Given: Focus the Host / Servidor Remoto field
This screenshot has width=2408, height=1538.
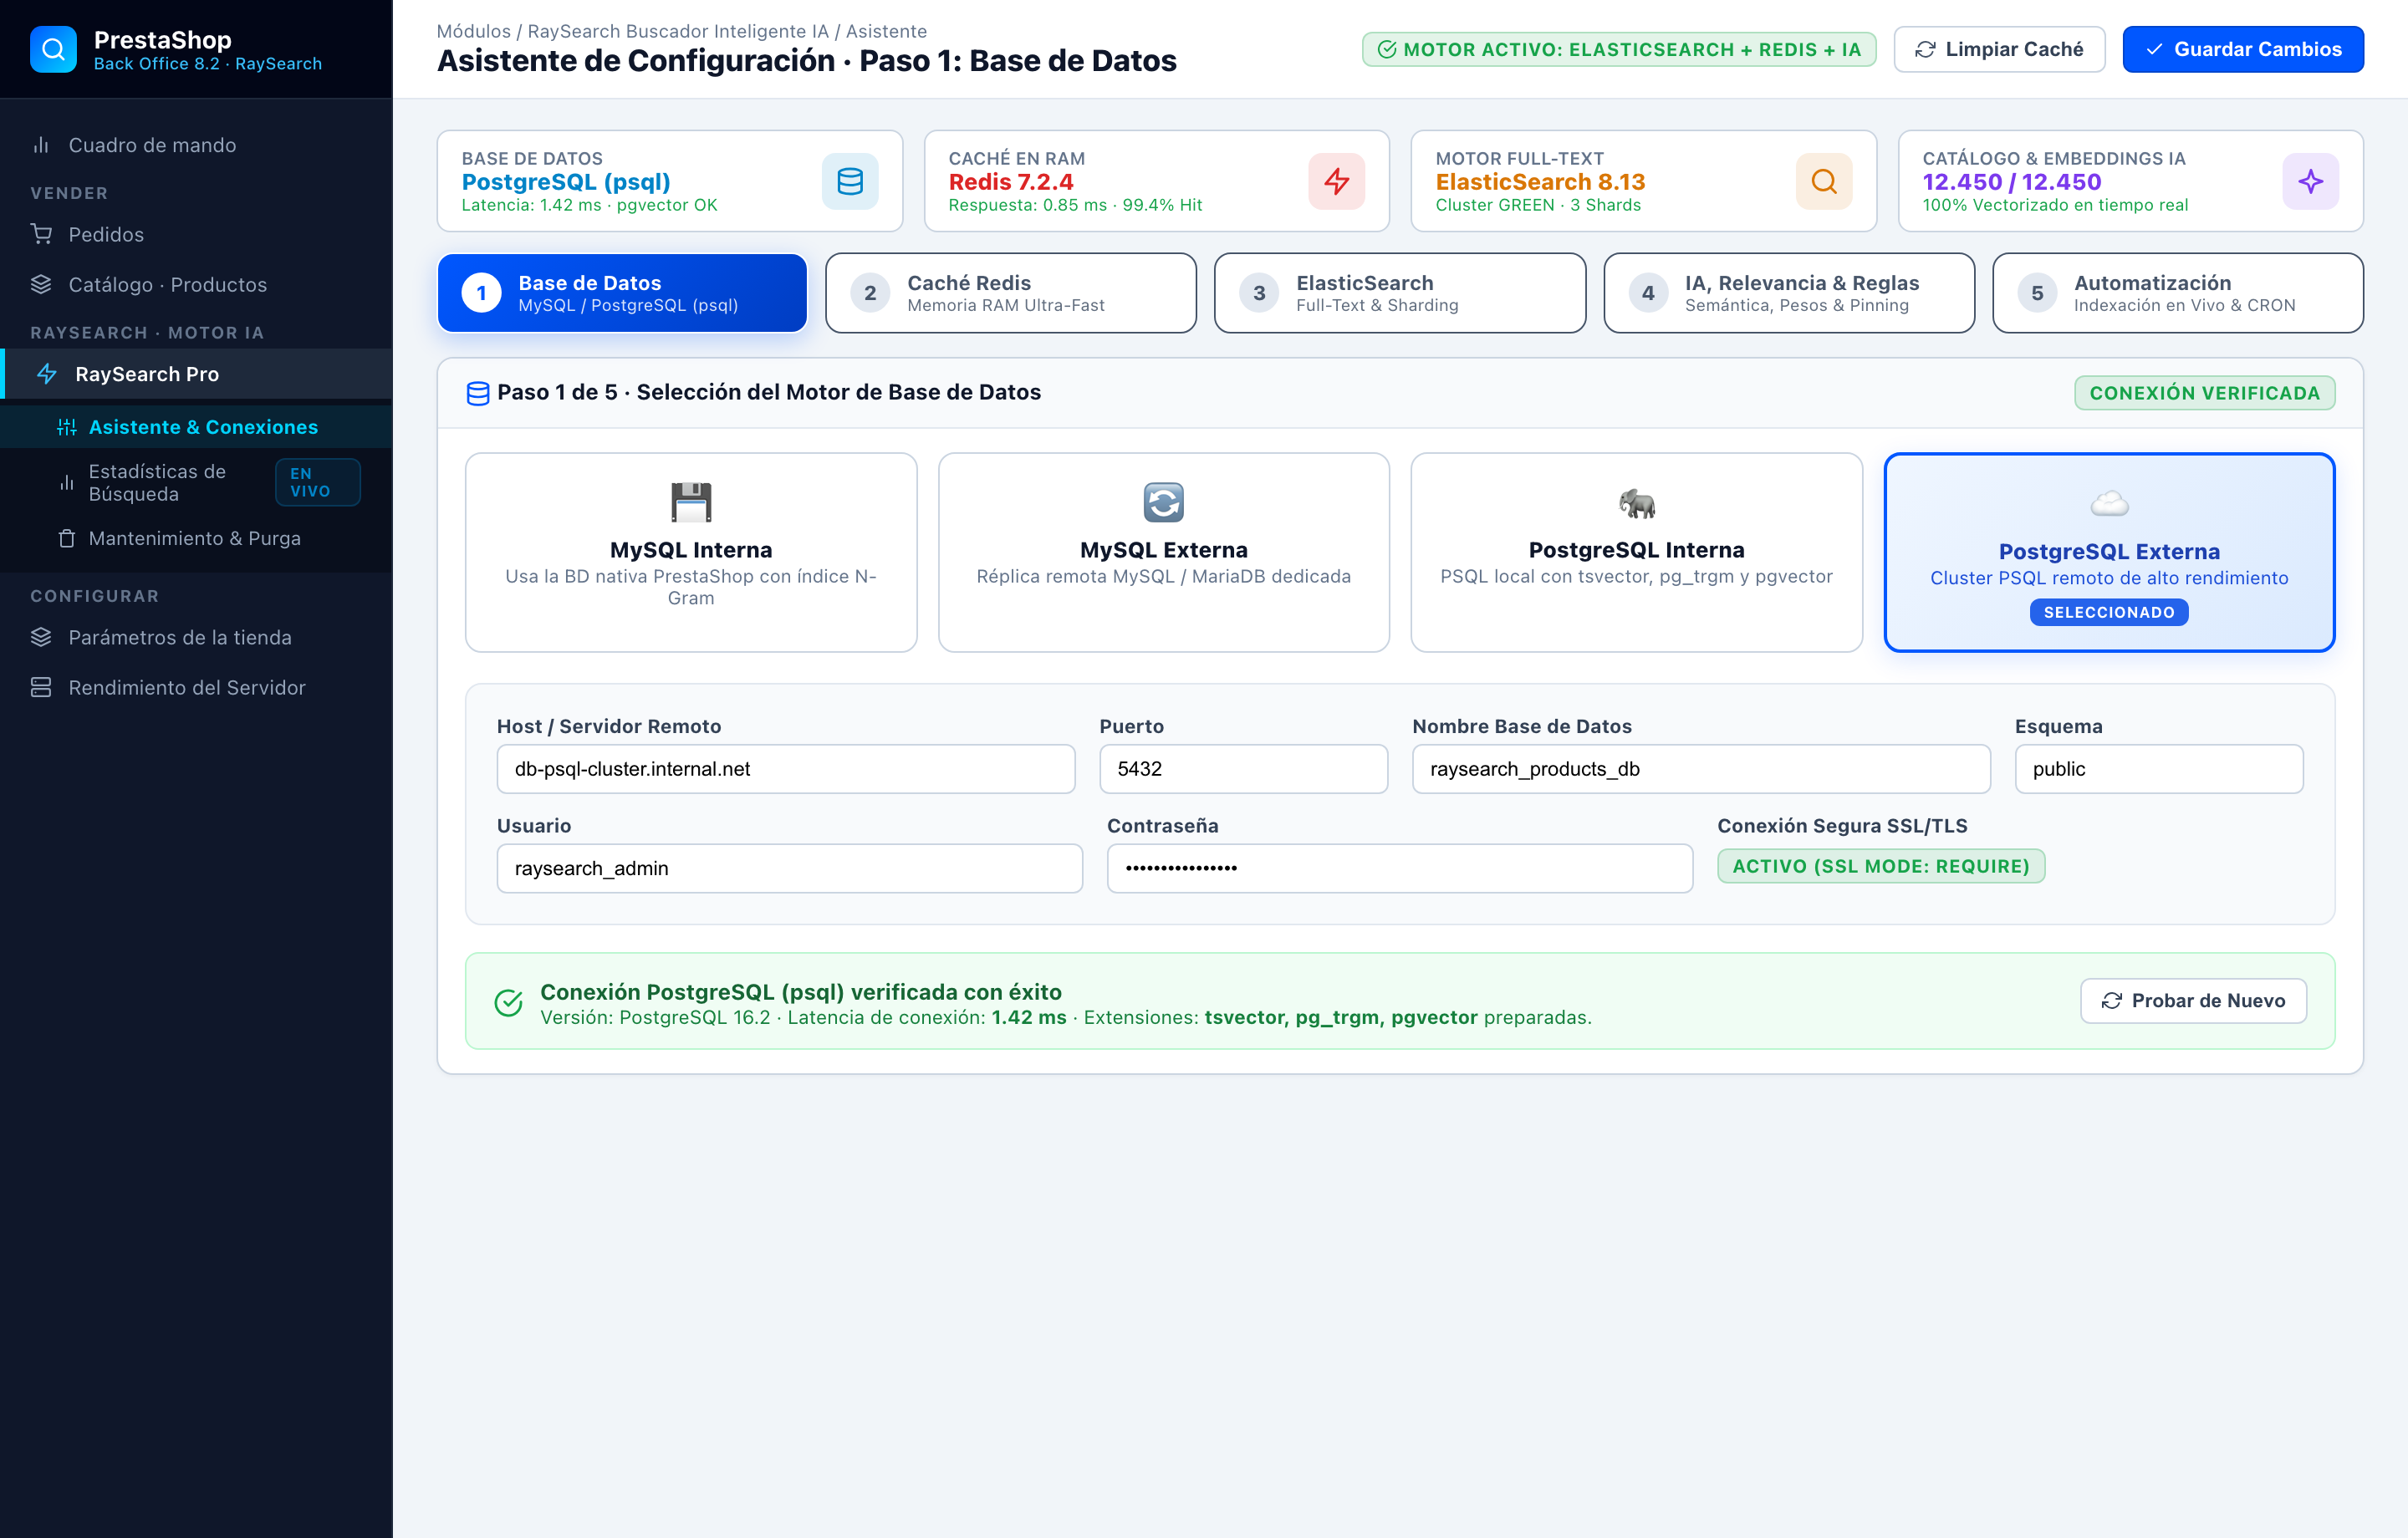Looking at the screenshot, I should pyautogui.click(x=785, y=769).
